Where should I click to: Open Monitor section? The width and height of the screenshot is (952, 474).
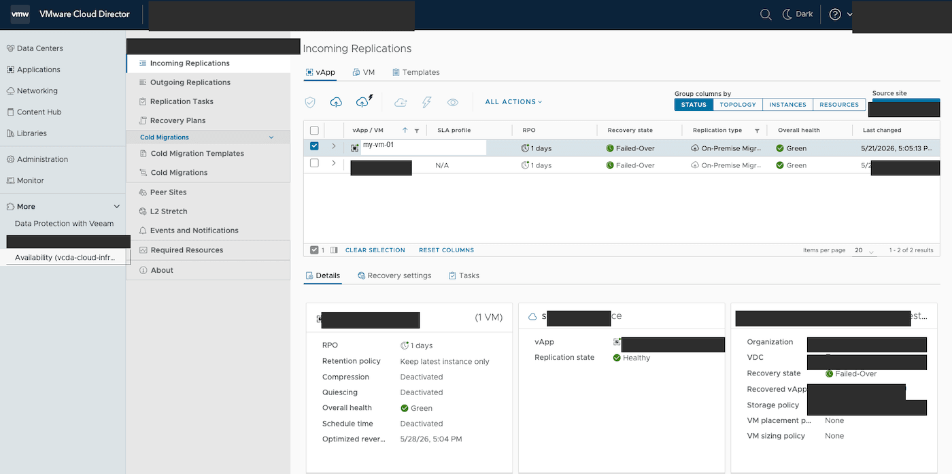(25, 180)
